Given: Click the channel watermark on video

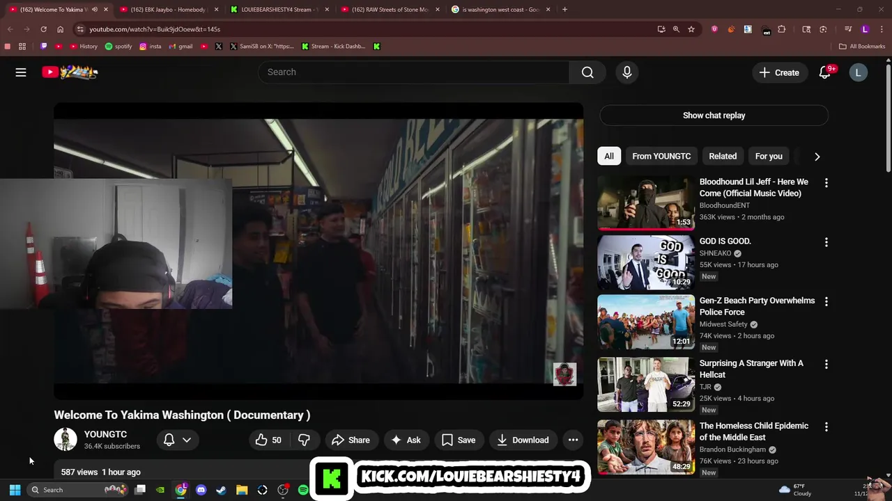Looking at the screenshot, I should point(564,374).
